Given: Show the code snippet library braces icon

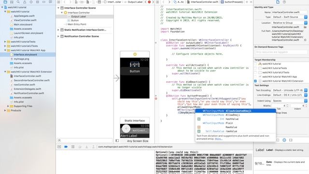Looking at the screenshot, I should click(x=278, y=140).
